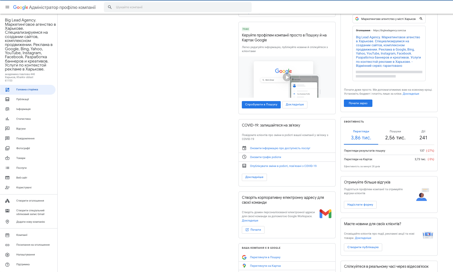Click the magnifier in ad preview search box
Viewport: 453px width, 272px height.
pyautogui.click(x=421, y=19)
